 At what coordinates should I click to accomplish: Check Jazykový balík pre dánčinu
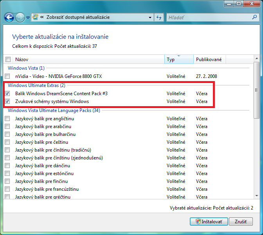(x=7, y=166)
